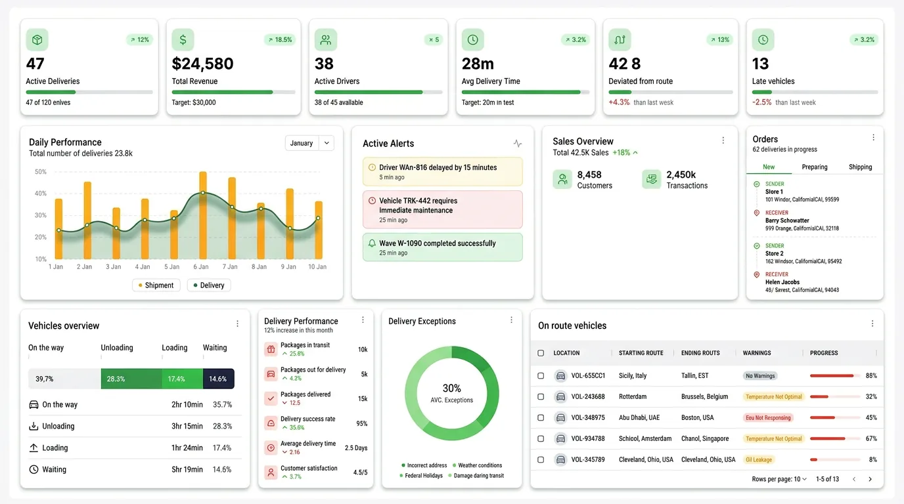Select the Shipping tab in Orders
904x504 pixels.
860,167
